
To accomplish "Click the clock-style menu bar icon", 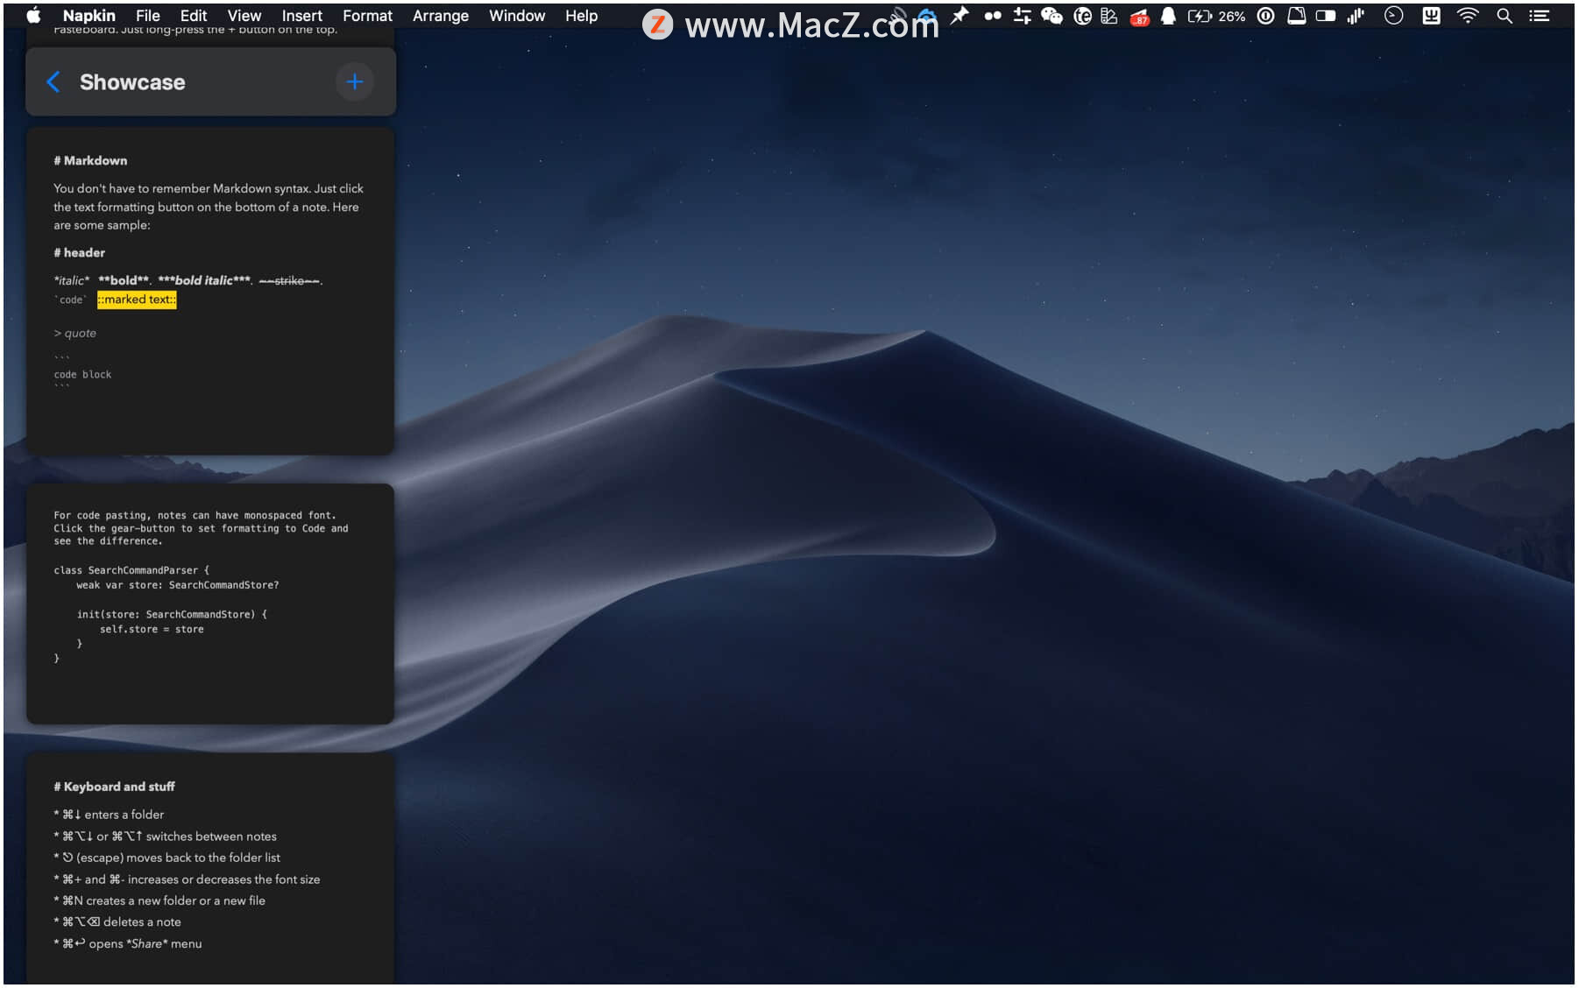I will [1393, 16].
